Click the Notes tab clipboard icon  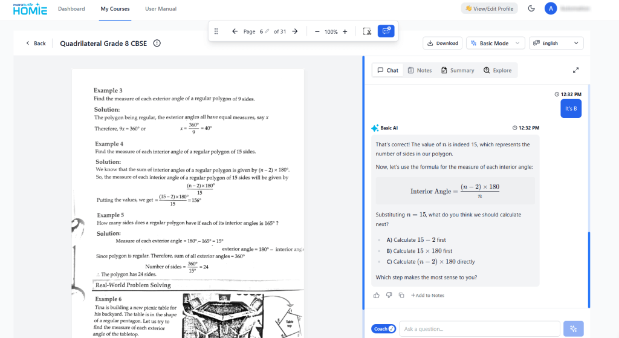[x=410, y=70]
